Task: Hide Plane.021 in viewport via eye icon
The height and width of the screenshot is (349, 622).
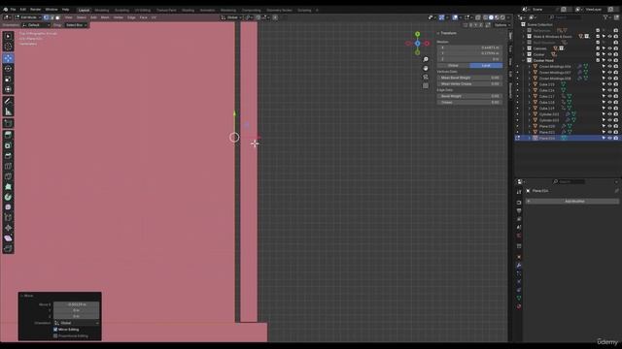Action: 609,132
